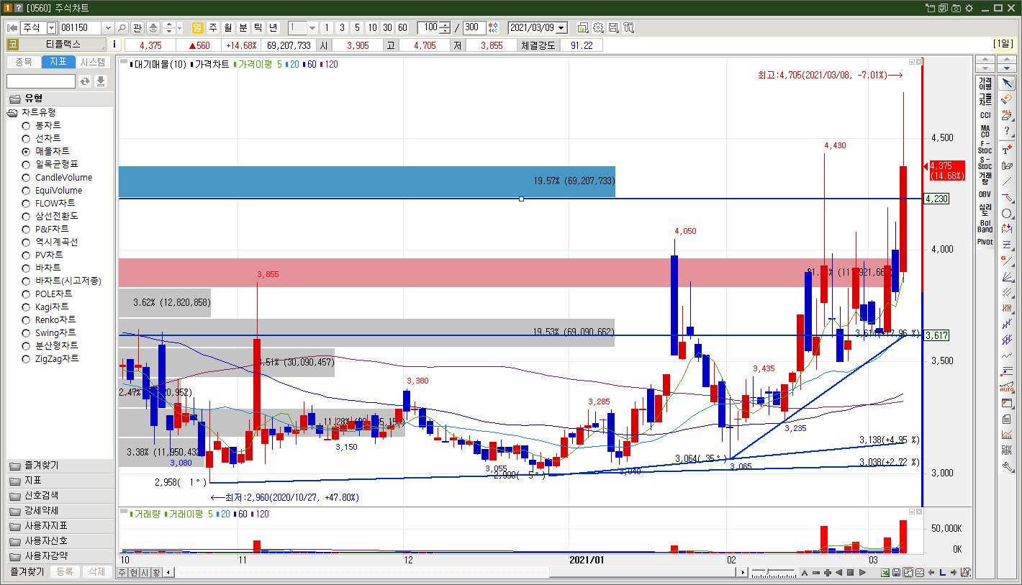Click the indicator search input field
The image size is (1022, 585).
[x=41, y=81]
